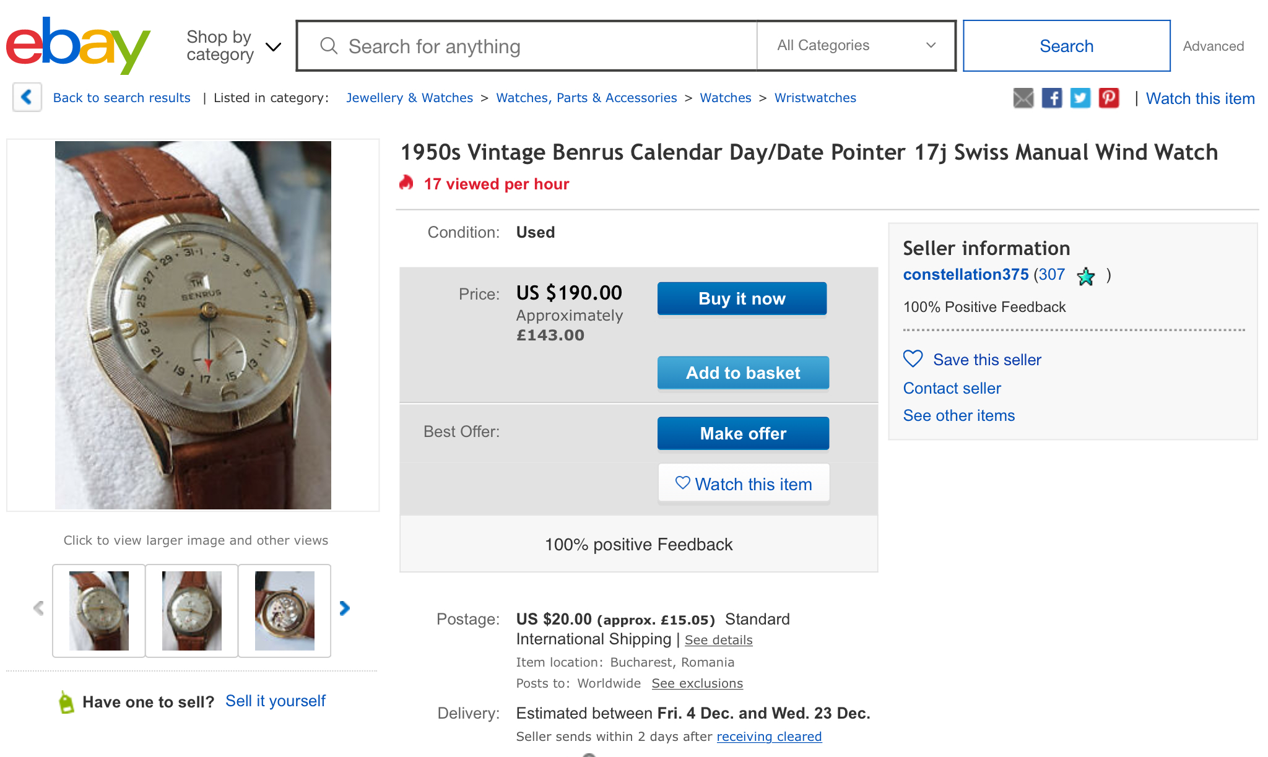The height and width of the screenshot is (757, 1268).
Task: Show next thumbnails with right arrow
Action: [x=345, y=608]
